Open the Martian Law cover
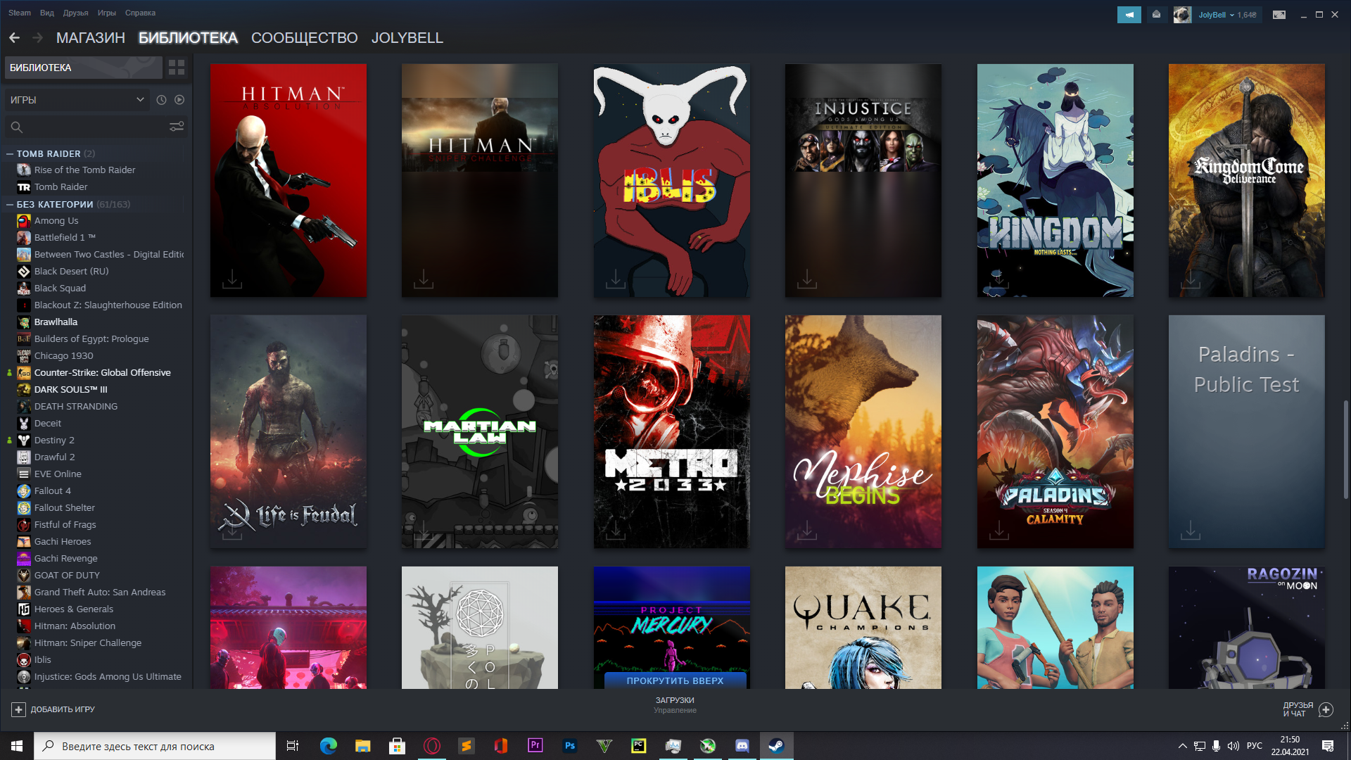The image size is (1351, 760). (480, 431)
